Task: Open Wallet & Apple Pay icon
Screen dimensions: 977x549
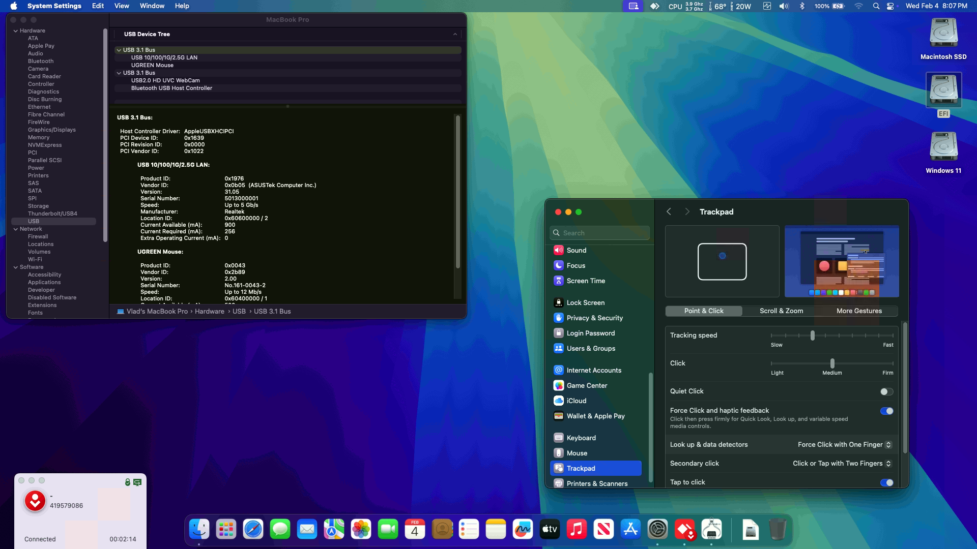Action: 558,416
